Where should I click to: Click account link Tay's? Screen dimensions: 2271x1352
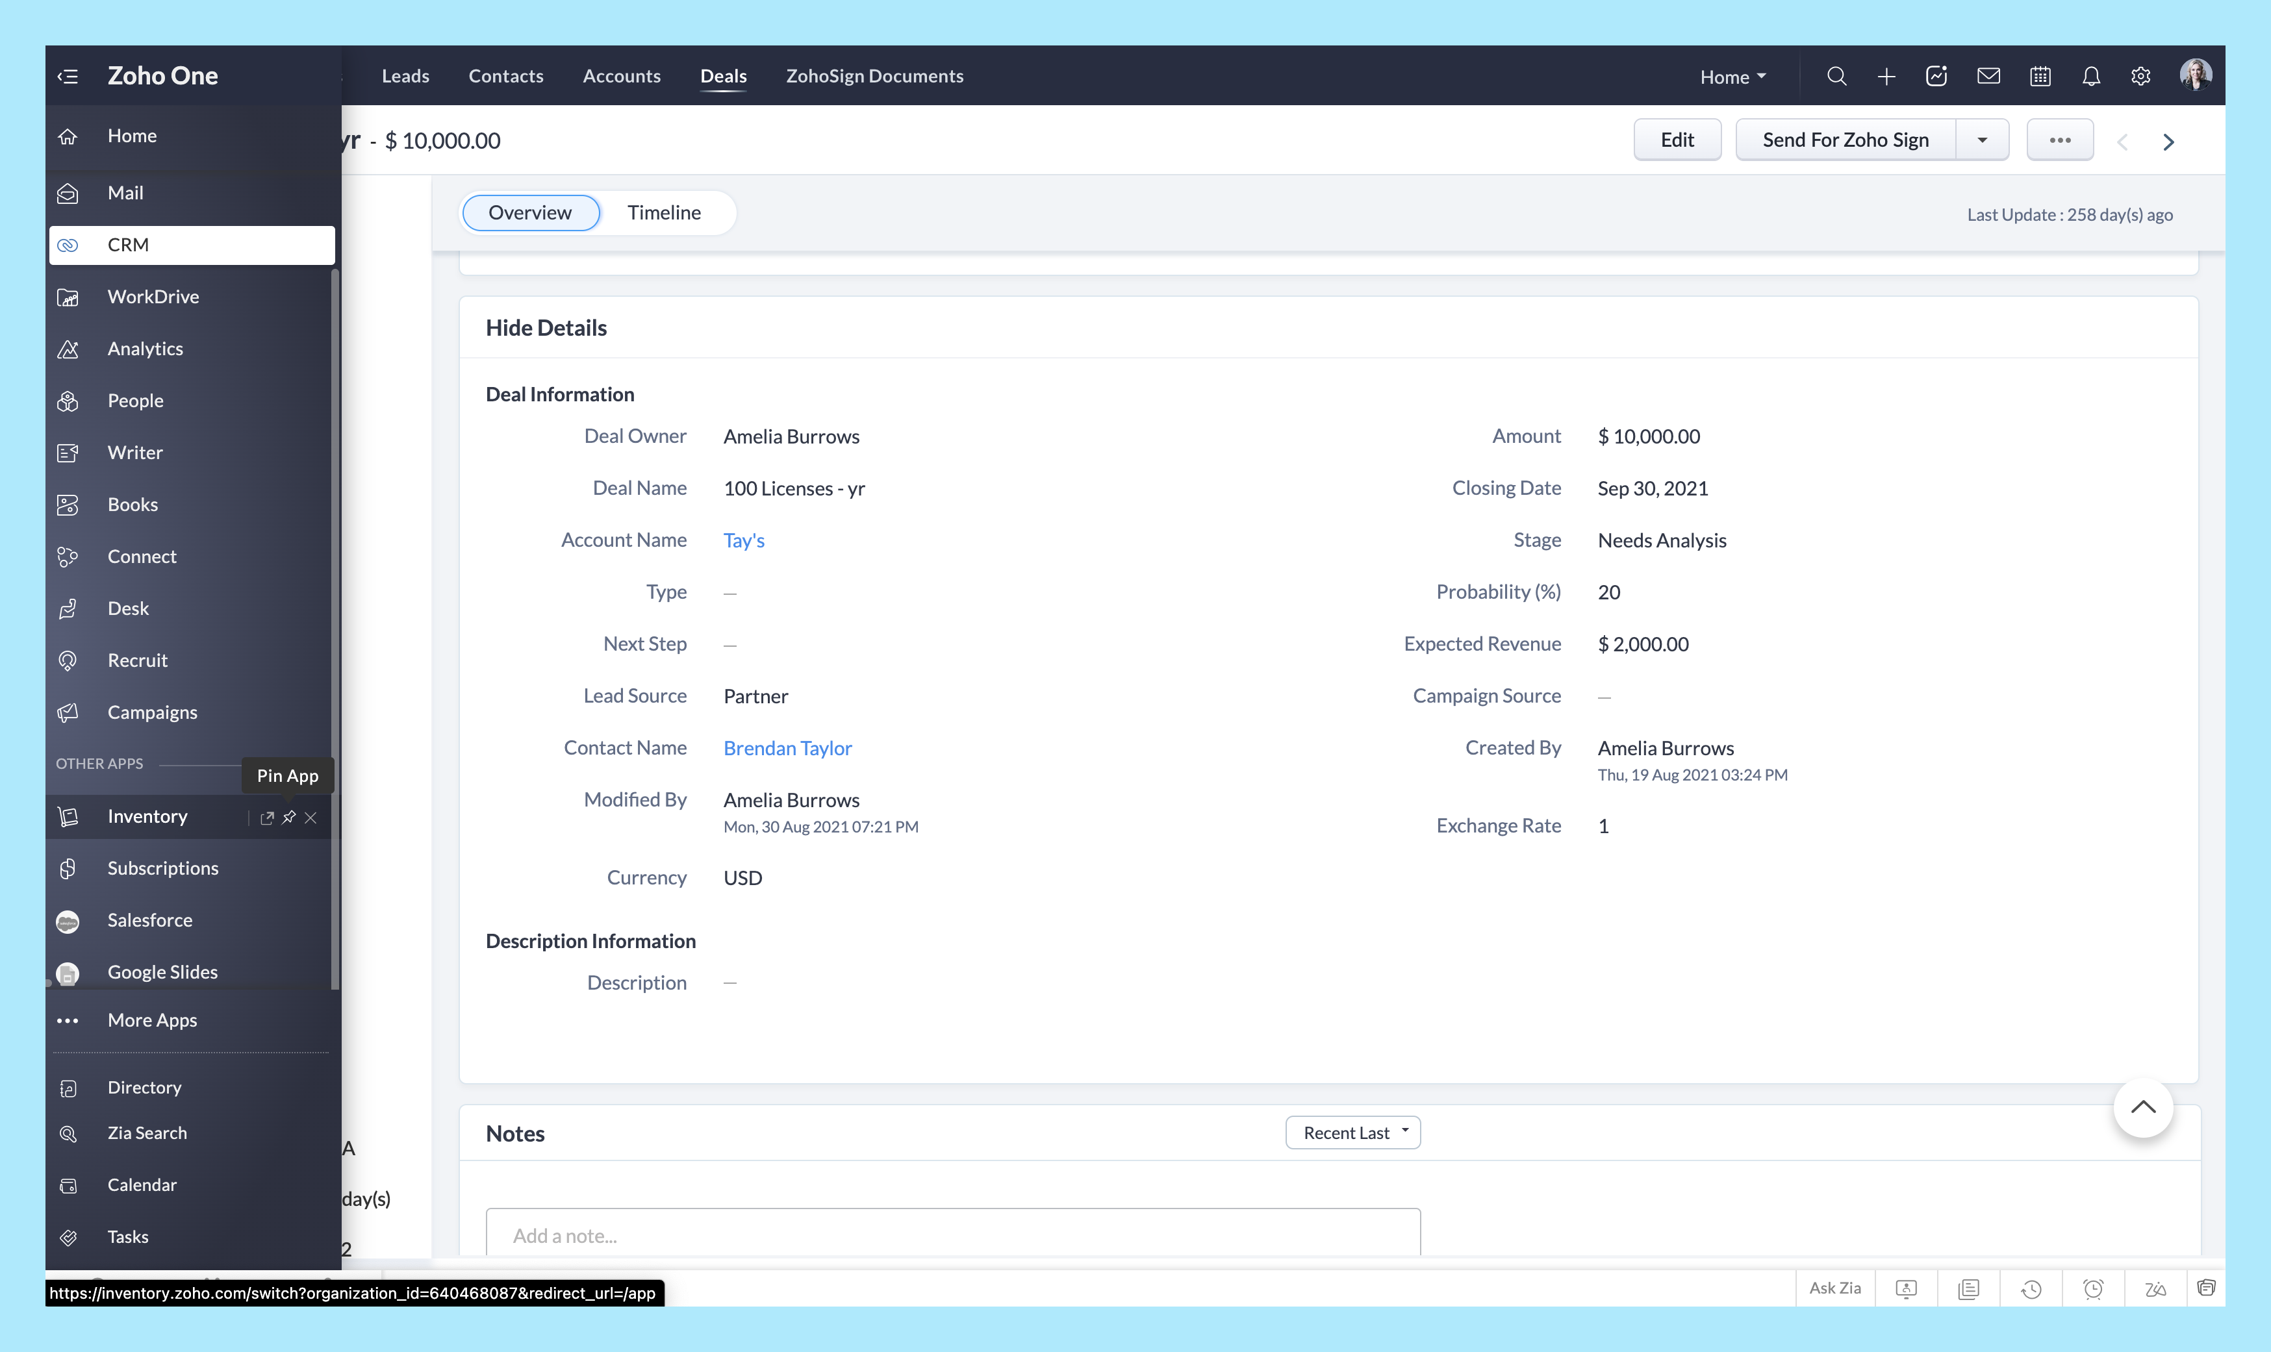tap(745, 539)
